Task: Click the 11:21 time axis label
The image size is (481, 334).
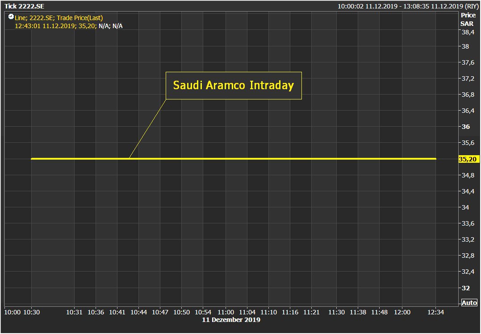Action: point(311,312)
